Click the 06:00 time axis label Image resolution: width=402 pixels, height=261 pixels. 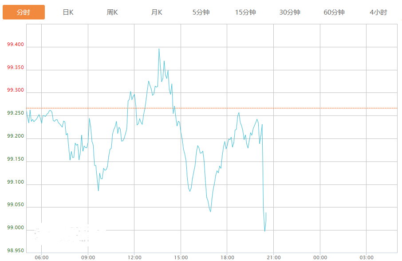click(41, 257)
